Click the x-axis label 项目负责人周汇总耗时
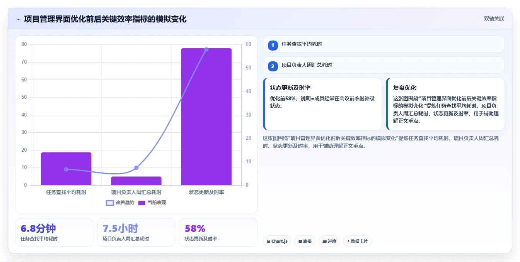 pos(136,192)
